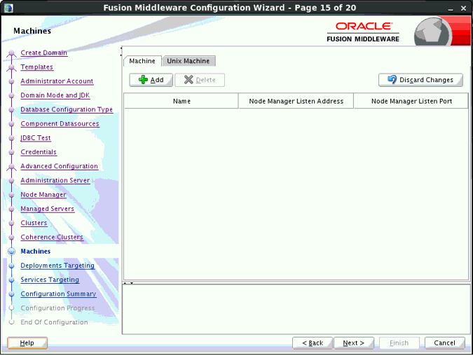Screen dimensions: 473x356
Task: Jump to Managed Servers step
Action: coord(48,209)
